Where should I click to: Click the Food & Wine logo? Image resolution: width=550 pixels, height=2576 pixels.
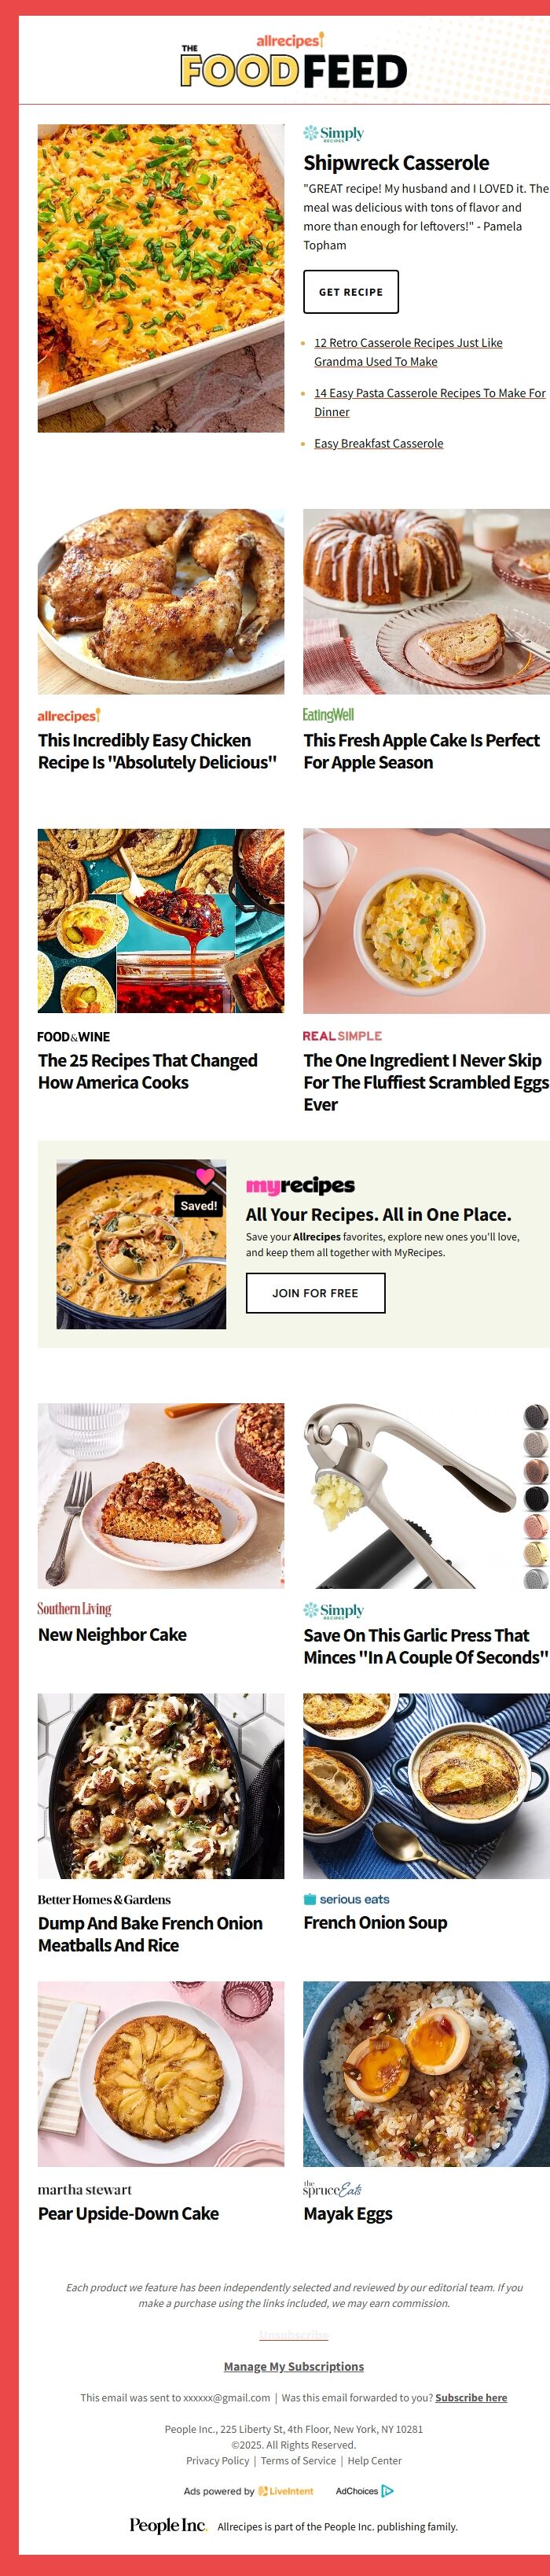(74, 1037)
